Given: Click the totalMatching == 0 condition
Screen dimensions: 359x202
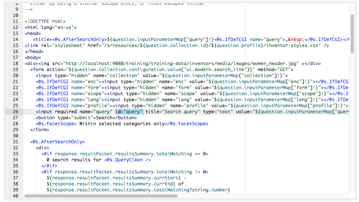Looking at the screenshot, I should pos(181,154).
